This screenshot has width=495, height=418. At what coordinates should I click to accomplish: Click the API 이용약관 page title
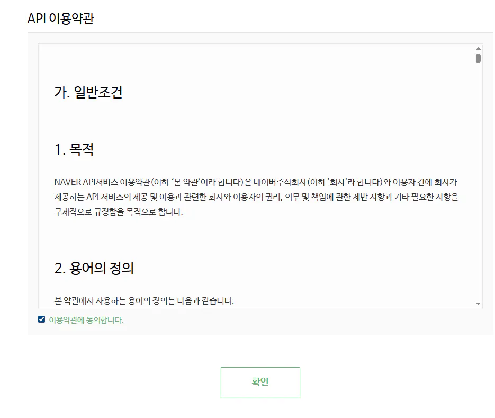point(60,19)
